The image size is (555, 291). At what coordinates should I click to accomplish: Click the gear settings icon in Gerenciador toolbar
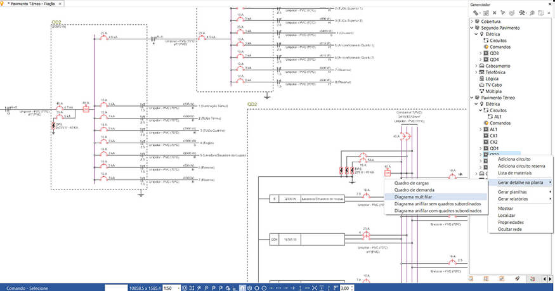click(512, 13)
